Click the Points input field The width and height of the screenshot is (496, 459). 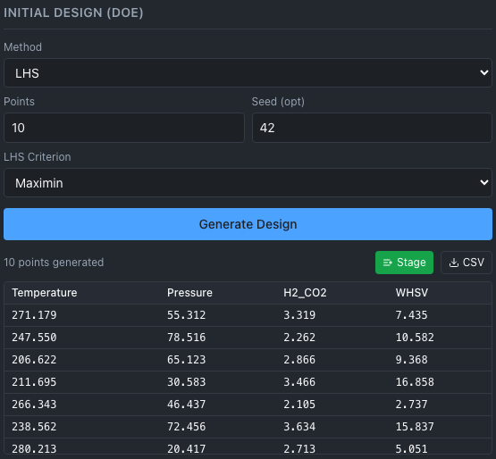(x=124, y=128)
